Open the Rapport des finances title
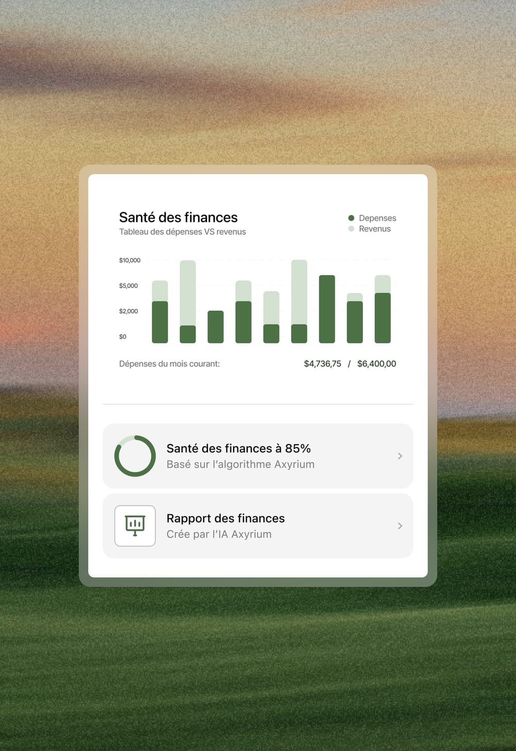This screenshot has width=516, height=751. 225,518
